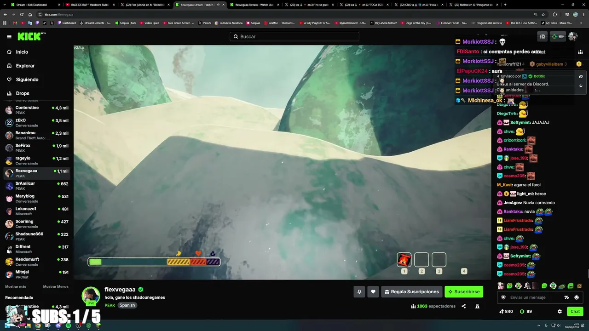The image size is (589, 331).
Task: Open Shadoune666 channel in sidebar
Action: 37,236
